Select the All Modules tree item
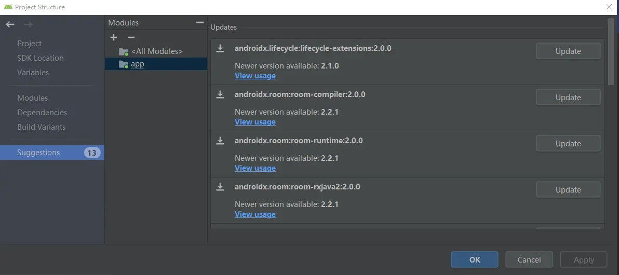Viewport: 619px width, 275px height. 156,51
